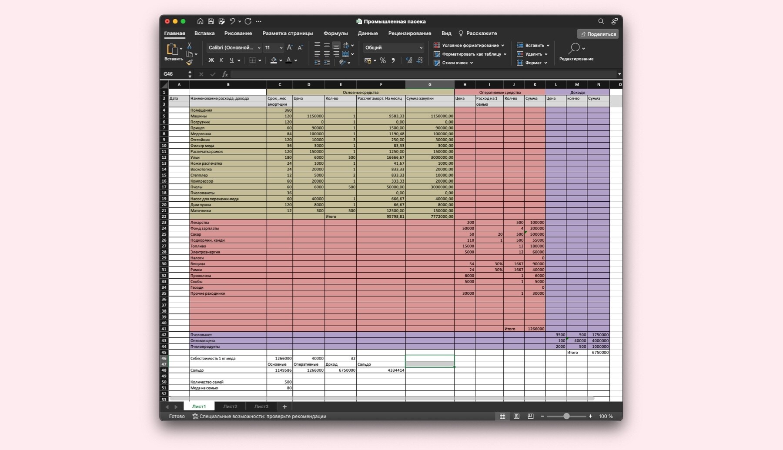Expand Форматировать как таблицу menu
This screenshot has width=783, height=450.
coord(470,54)
